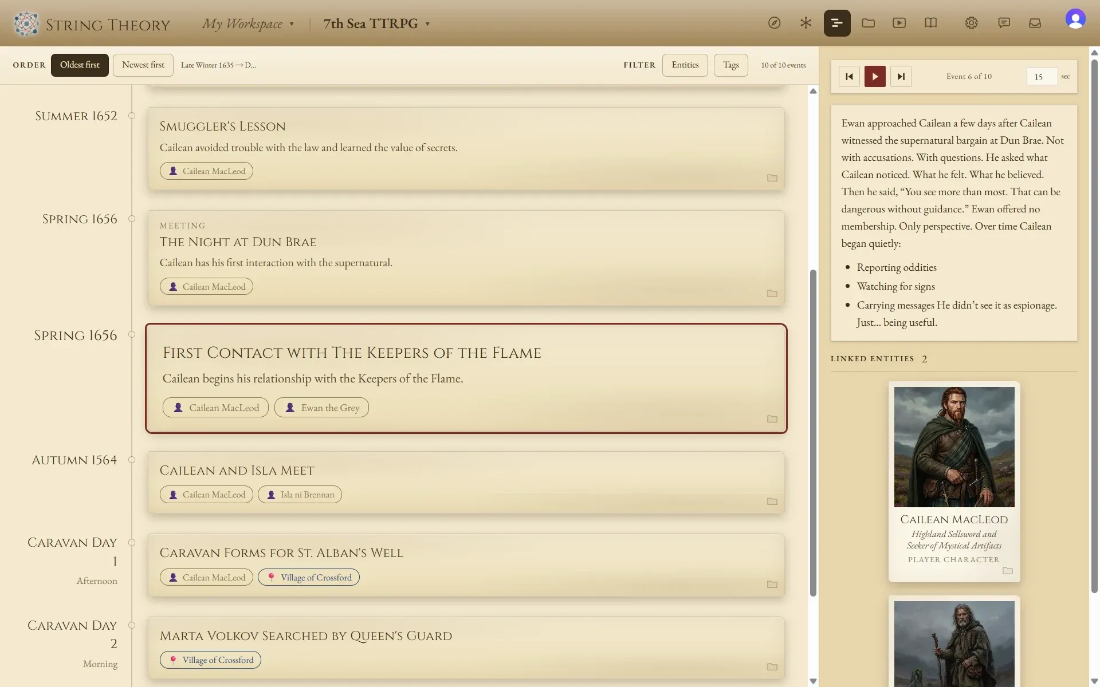Screen dimensions: 1100x687
Task: Click Village of Crossford tag in Marta Volkov card
Action: pos(210,660)
